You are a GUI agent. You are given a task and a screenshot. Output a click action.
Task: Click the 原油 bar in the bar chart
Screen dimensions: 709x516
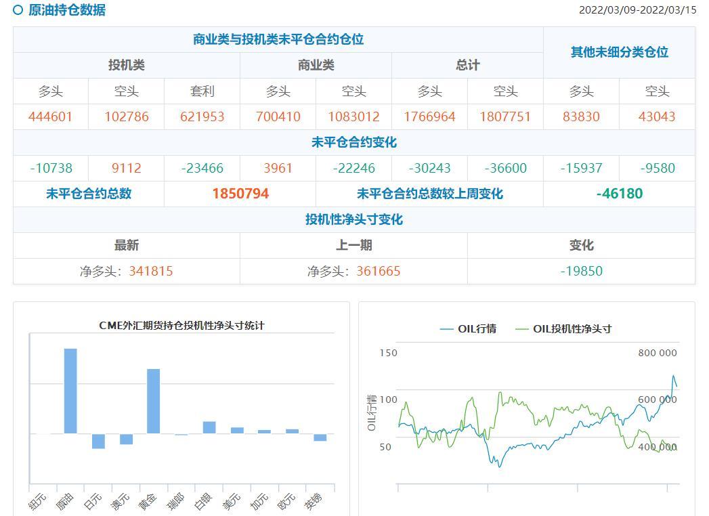(x=70, y=391)
